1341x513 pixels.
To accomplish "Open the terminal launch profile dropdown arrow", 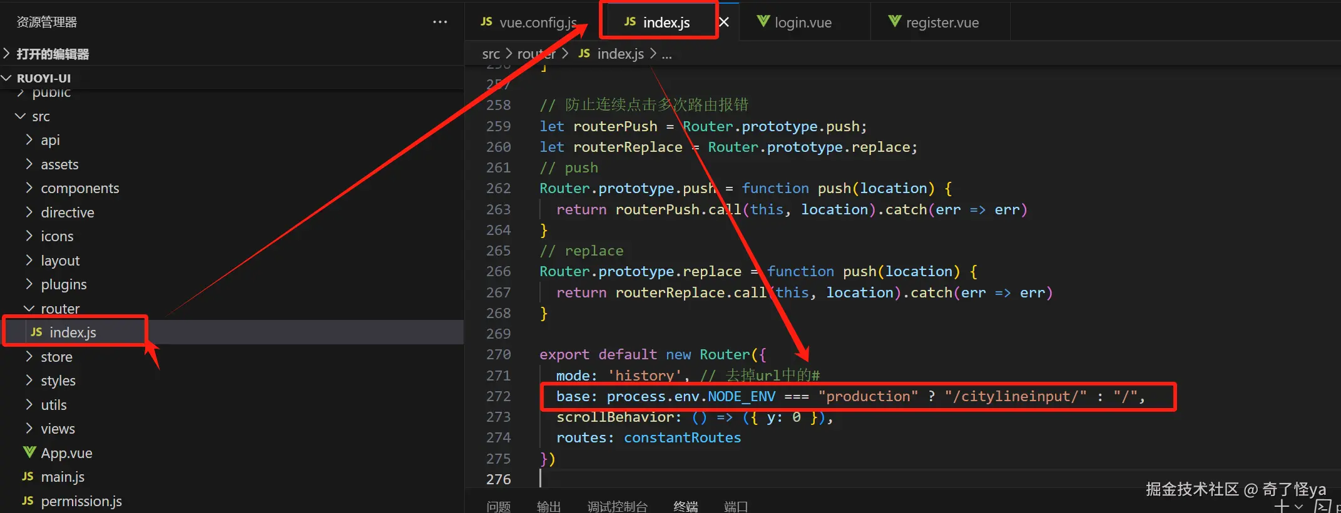I will coord(1299,507).
